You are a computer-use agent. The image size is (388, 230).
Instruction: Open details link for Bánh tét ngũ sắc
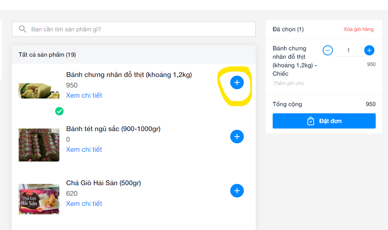click(x=84, y=149)
